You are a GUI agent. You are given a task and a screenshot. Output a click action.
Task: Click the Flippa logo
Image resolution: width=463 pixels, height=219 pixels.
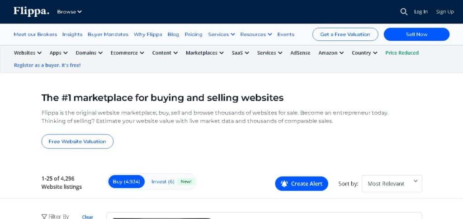pyautogui.click(x=31, y=11)
